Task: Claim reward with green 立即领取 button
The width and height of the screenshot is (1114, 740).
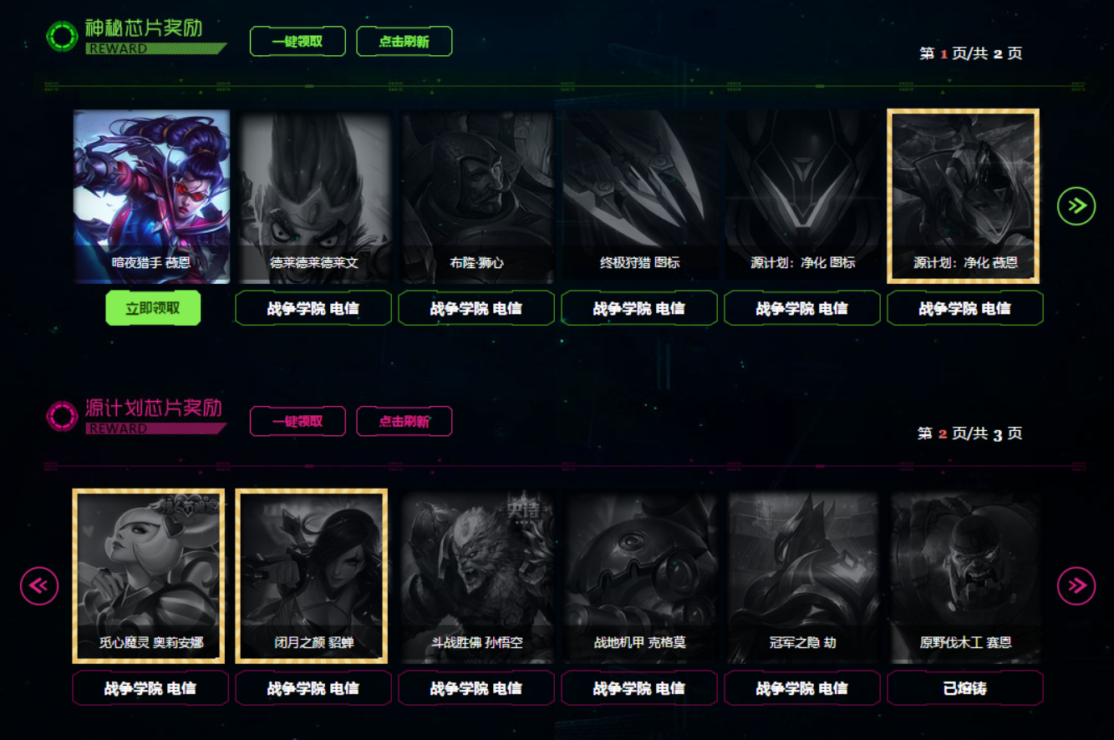Action: pos(153,308)
